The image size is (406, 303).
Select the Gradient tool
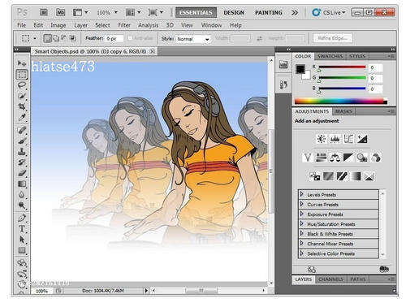[x=22, y=184]
